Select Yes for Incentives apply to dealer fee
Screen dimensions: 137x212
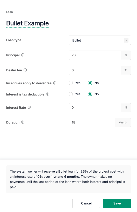pyautogui.click(x=71, y=83)
